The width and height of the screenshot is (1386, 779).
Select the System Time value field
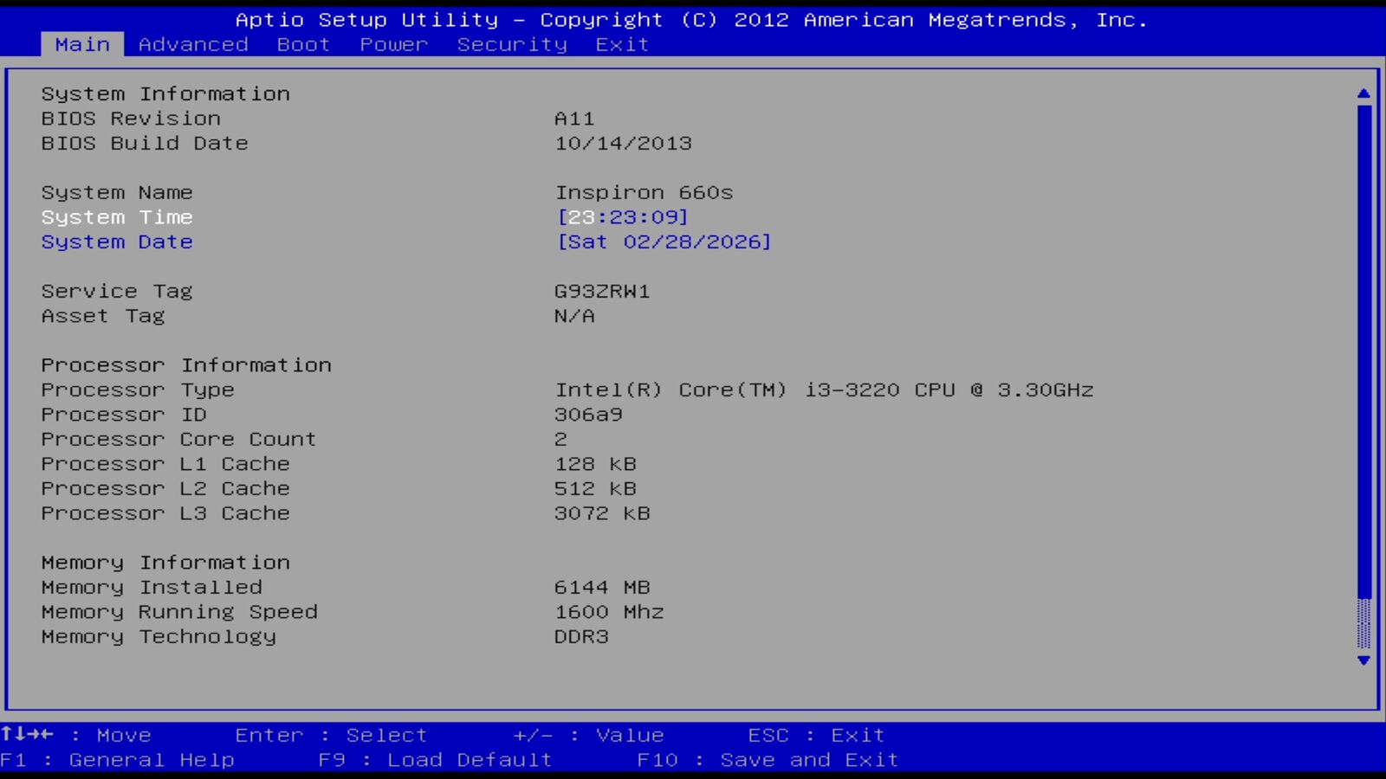pos(622,217)
